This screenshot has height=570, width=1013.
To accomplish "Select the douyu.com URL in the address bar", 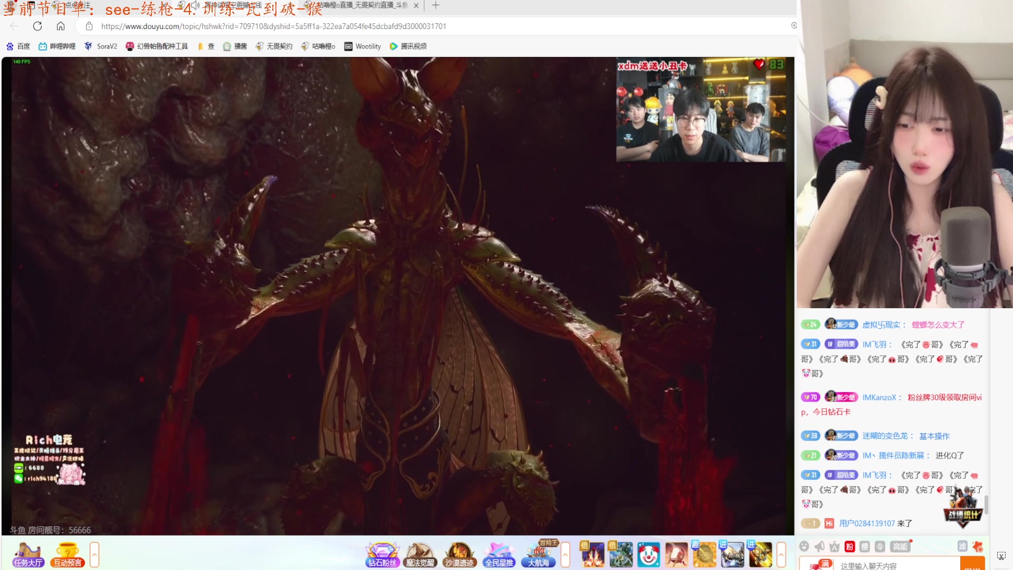I will click(273, 26).
